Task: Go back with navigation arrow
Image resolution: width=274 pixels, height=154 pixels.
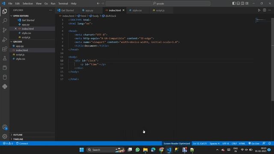Action: (x=98, y=3)
